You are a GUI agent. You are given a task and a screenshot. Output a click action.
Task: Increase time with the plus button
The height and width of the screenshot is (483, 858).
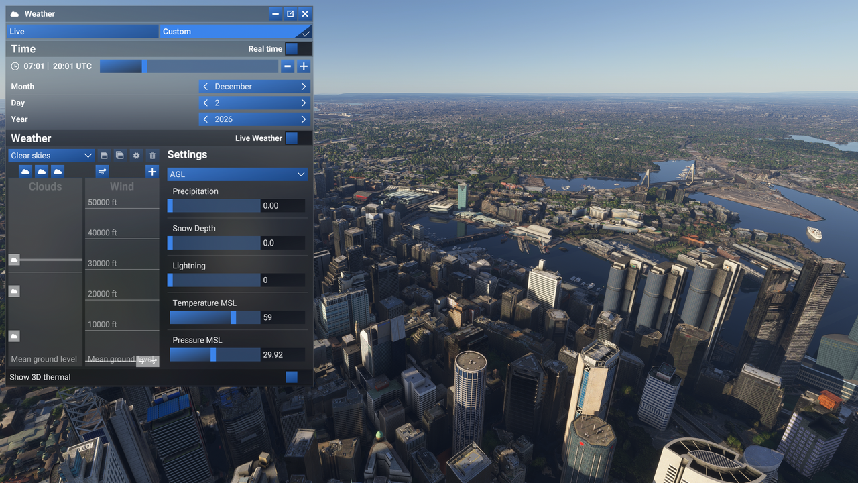304,66
